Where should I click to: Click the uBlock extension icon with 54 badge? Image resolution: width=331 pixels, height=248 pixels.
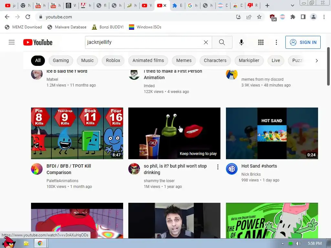273,17
